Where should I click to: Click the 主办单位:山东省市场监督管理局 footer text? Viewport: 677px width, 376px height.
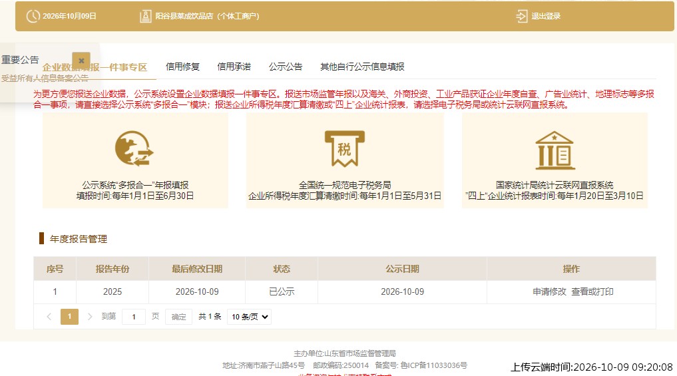[345, 353]
